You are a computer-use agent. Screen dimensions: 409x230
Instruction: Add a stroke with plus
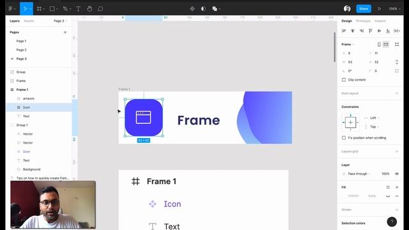click(397, 210)
